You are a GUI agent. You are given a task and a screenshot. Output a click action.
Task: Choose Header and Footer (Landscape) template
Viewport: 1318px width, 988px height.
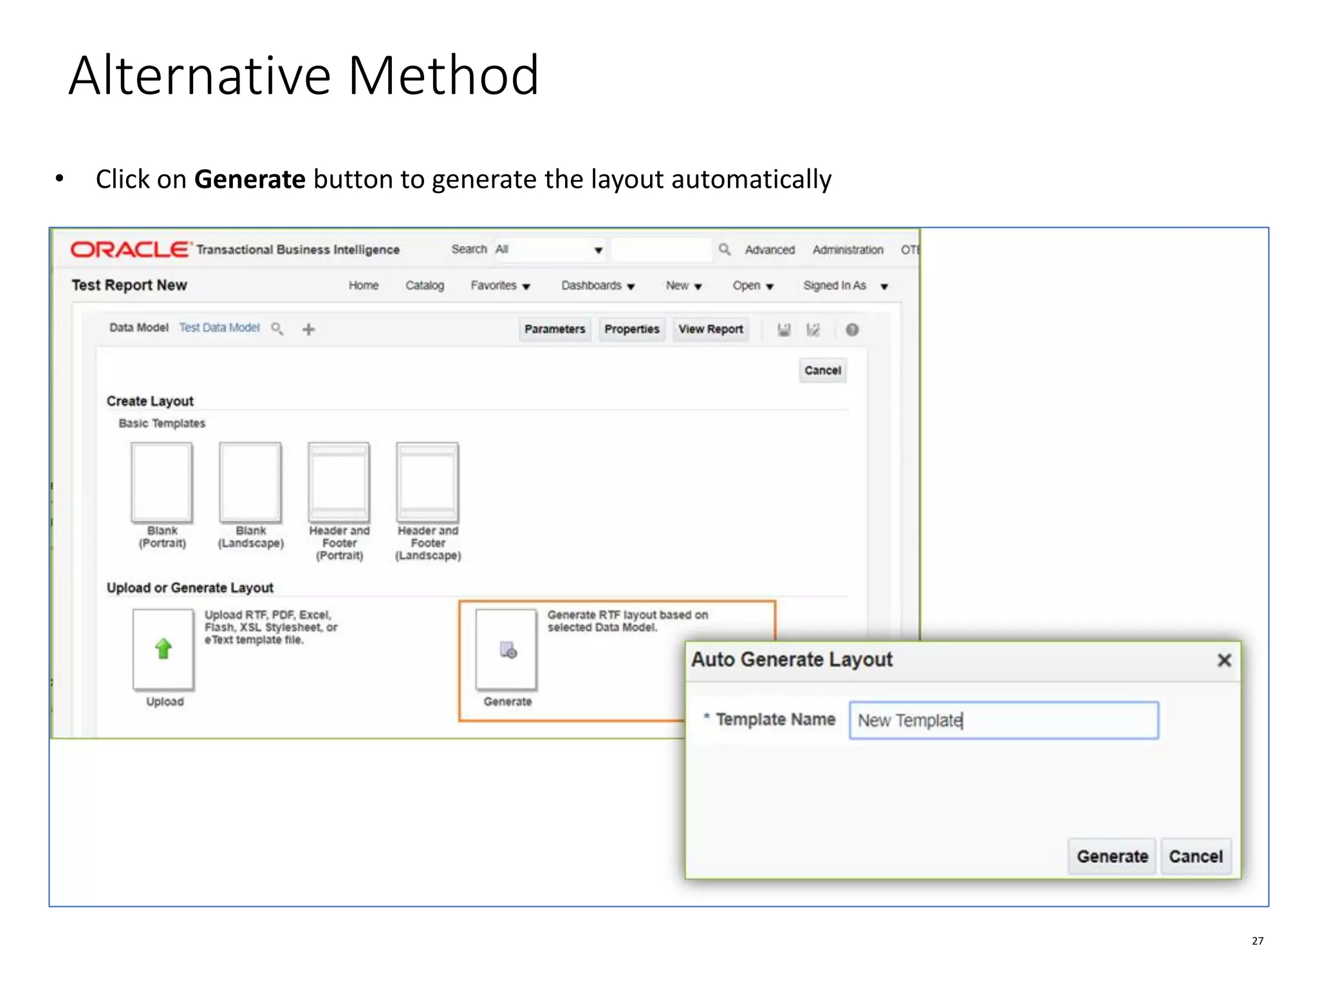[x=427, y=482]
